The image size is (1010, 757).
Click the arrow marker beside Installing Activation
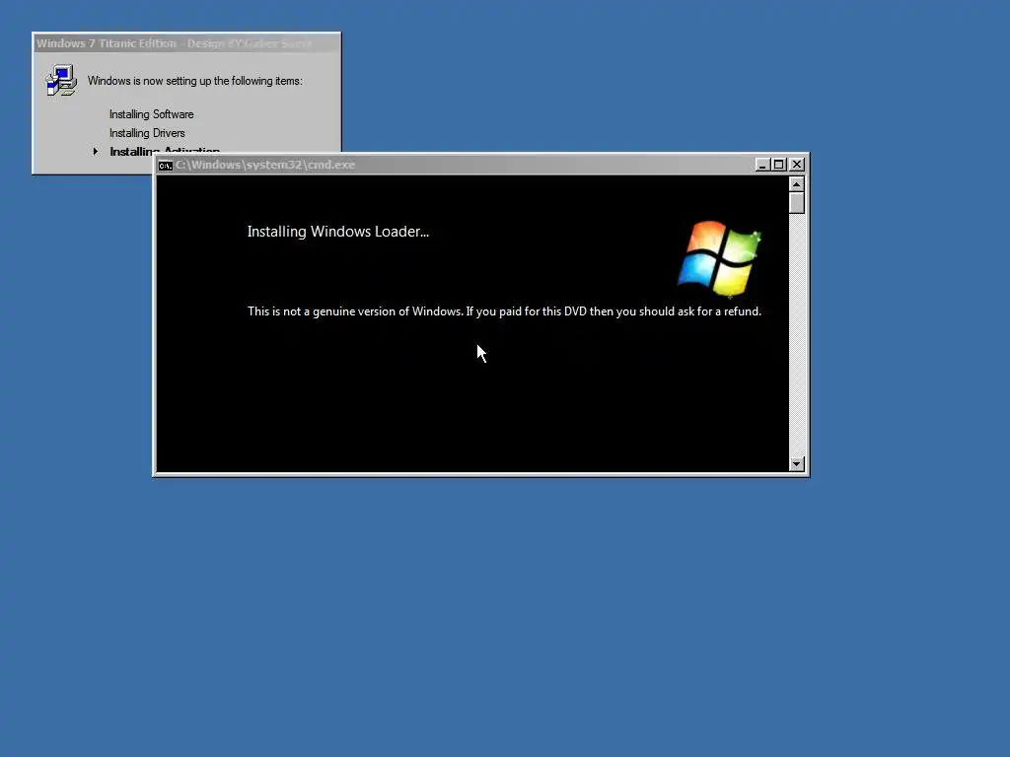(x=96, y=151)
